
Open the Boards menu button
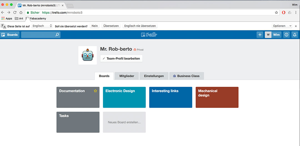10,35
